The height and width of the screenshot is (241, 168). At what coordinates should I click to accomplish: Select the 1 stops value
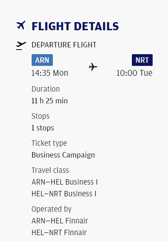pos(43,128)
